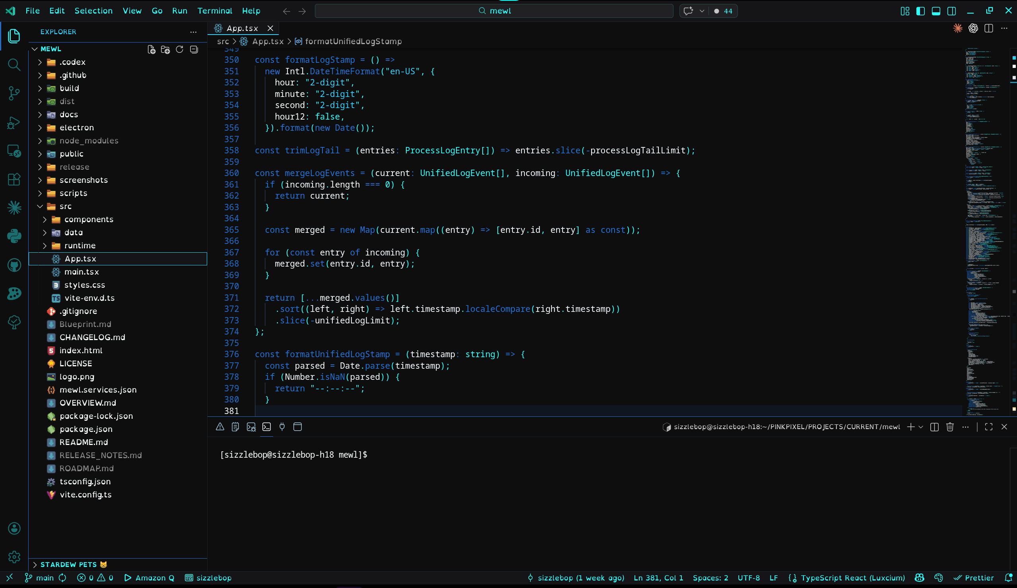Open the Extensions view icon

pos(14,179)
